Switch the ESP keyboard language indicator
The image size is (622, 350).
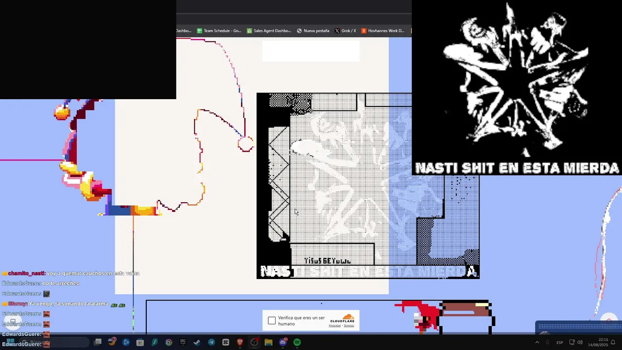tap(560, 343)
